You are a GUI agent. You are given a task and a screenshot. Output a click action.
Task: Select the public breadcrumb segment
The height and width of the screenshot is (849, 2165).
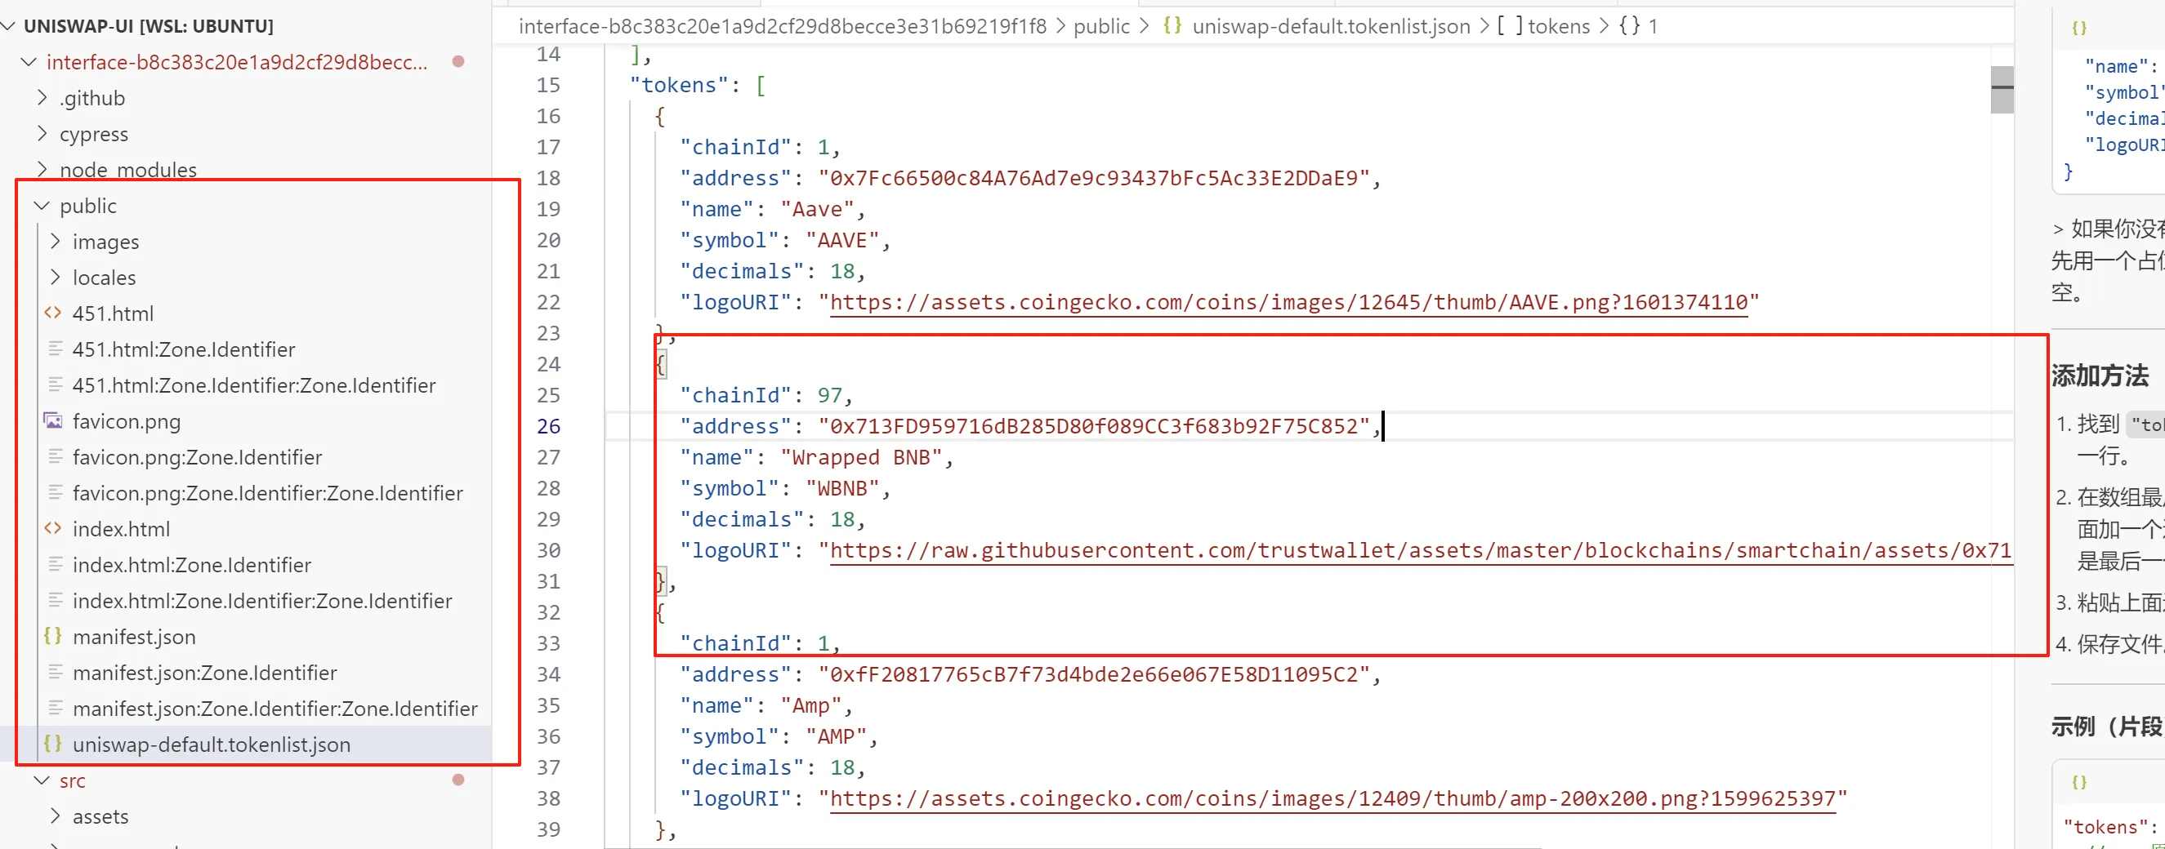click(x=1101, y=26)
